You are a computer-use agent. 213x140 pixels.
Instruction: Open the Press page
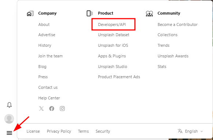click(43, 77)
